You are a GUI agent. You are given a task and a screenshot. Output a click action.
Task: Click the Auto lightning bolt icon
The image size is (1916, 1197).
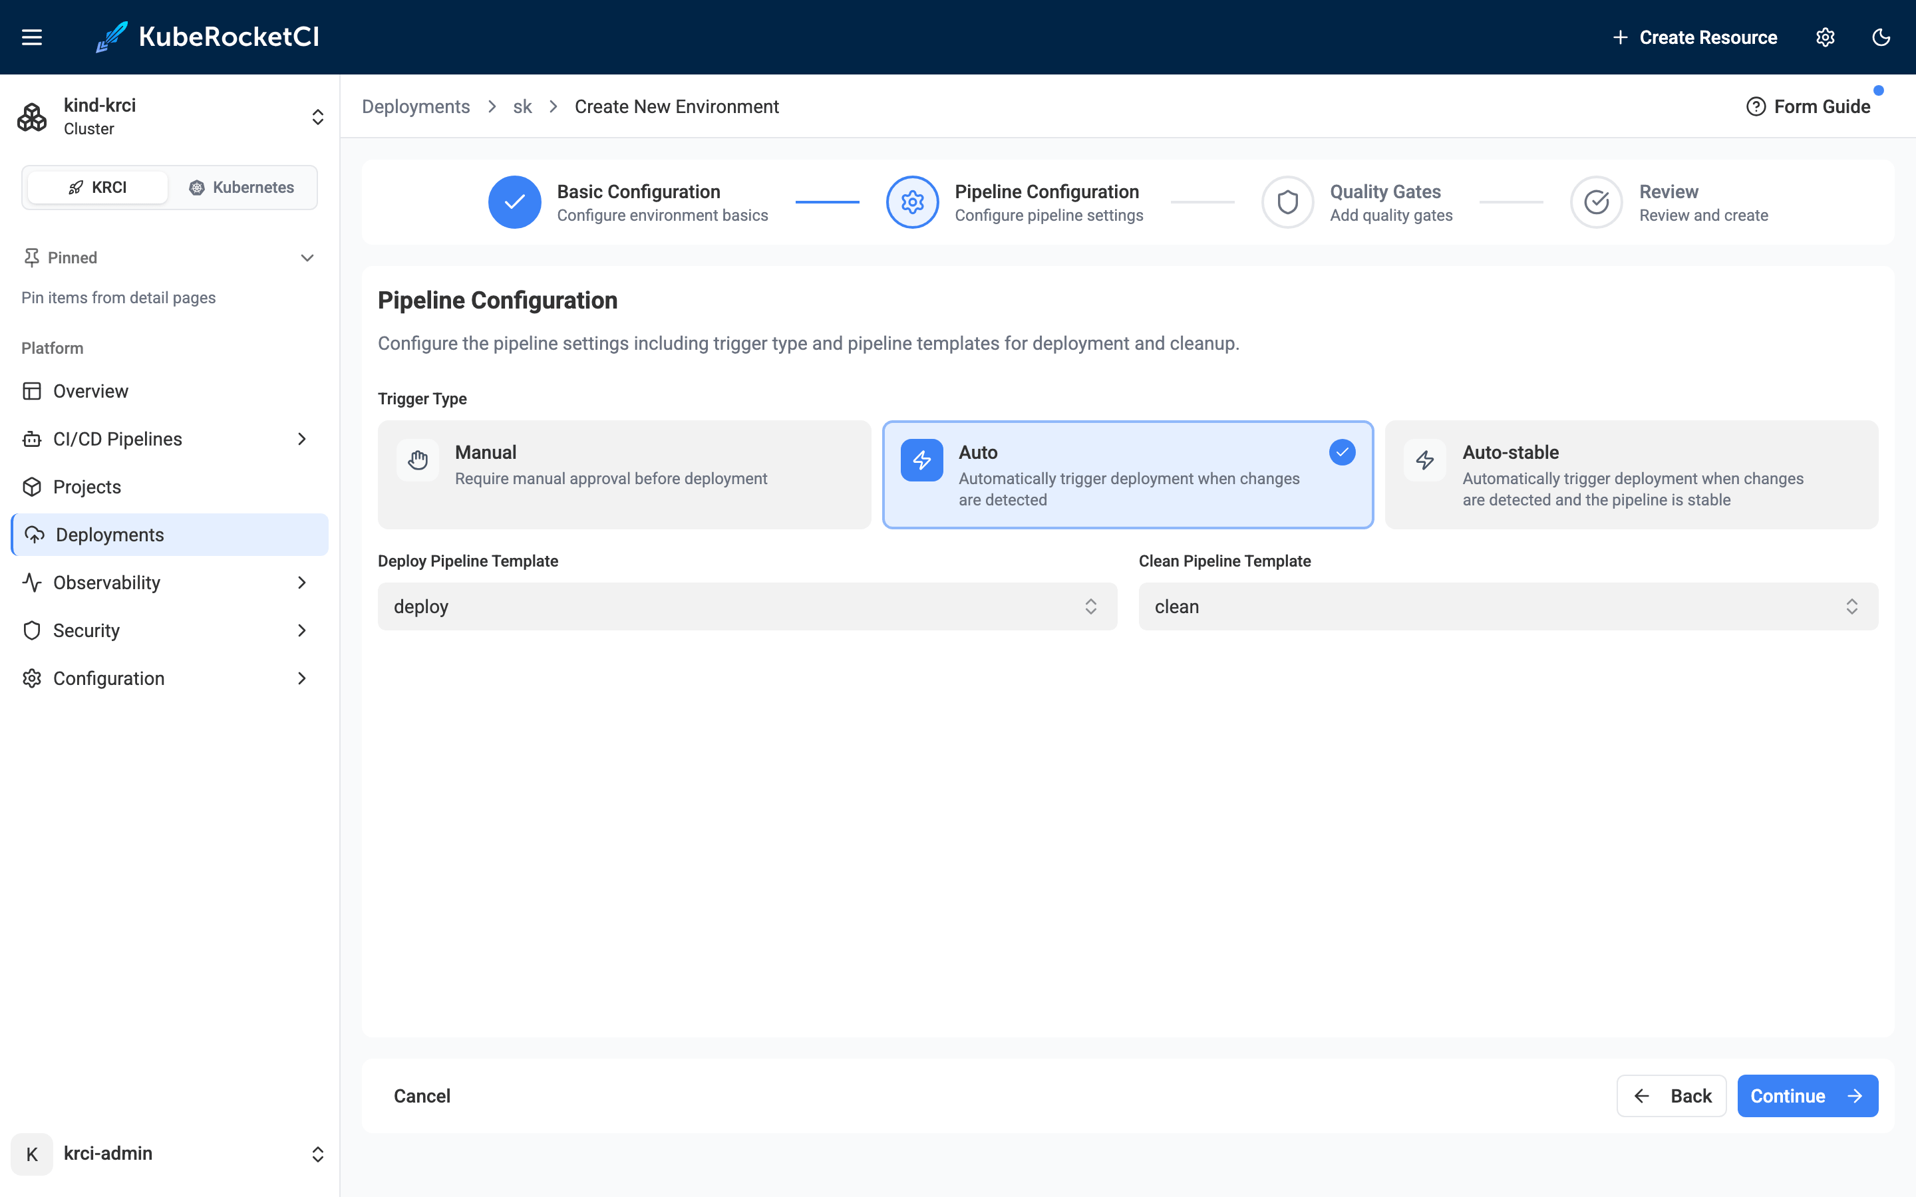point(921,460)
